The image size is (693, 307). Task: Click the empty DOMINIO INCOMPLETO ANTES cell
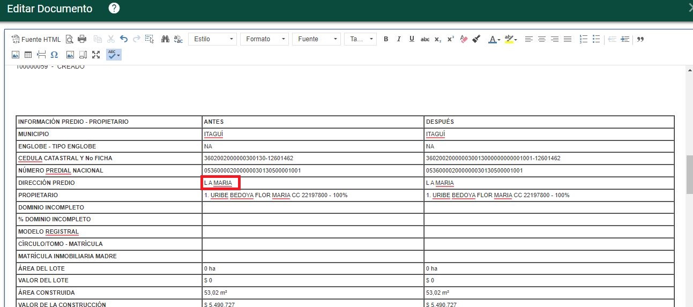(313, 207)
